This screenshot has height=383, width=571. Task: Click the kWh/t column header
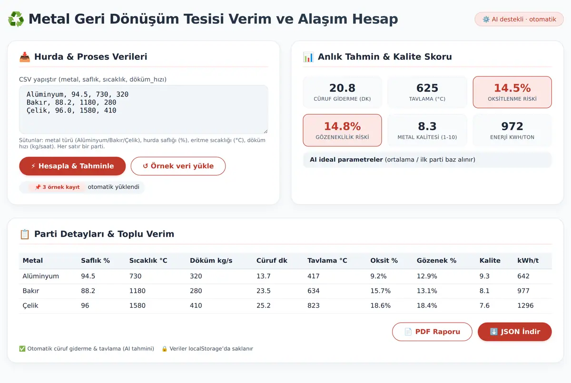528,261
